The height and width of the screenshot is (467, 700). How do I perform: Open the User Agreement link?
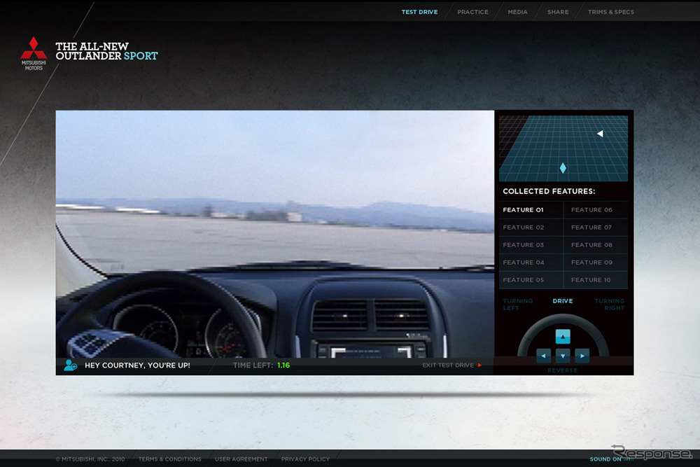click(241, 459)
